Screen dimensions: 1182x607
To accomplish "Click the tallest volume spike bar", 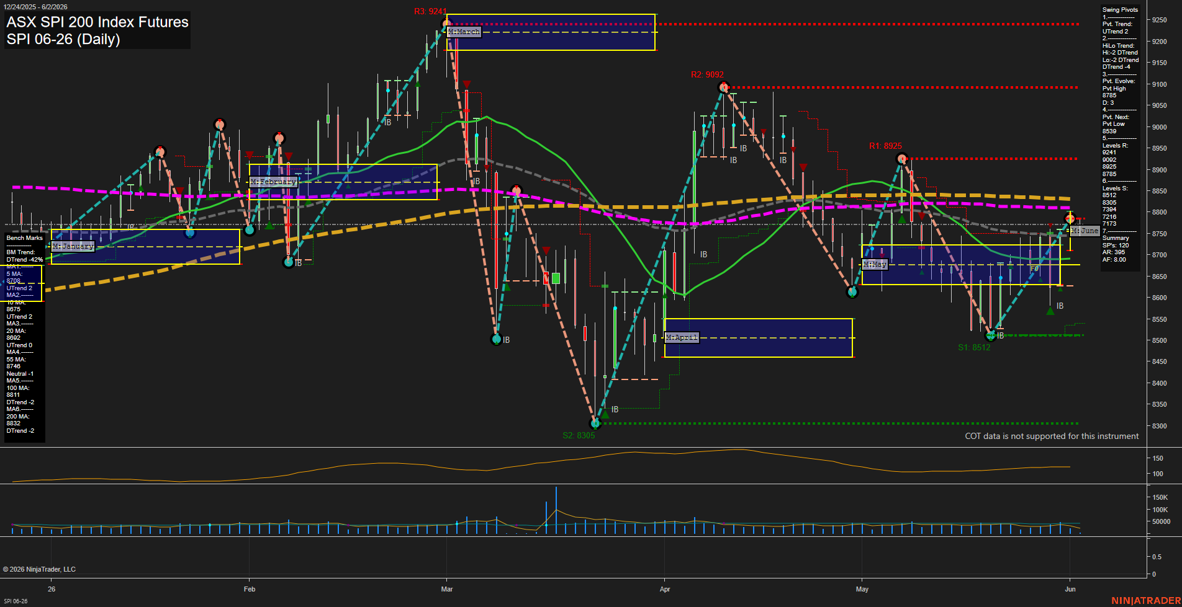I will tap(556, 510).
